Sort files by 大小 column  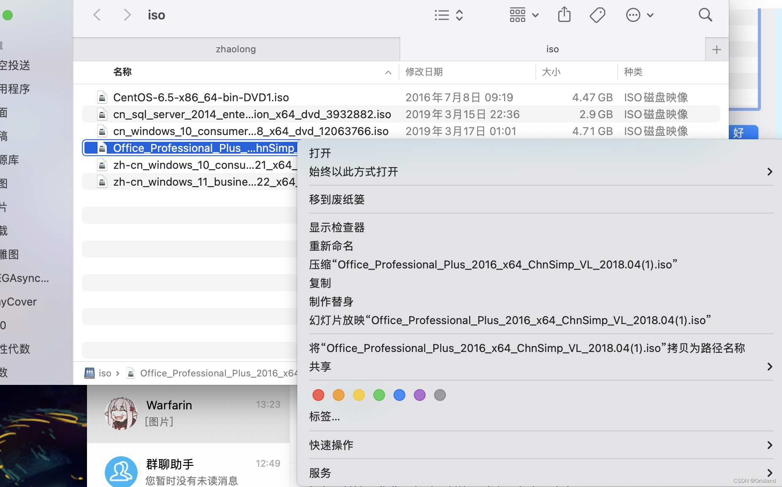point(551,72)
